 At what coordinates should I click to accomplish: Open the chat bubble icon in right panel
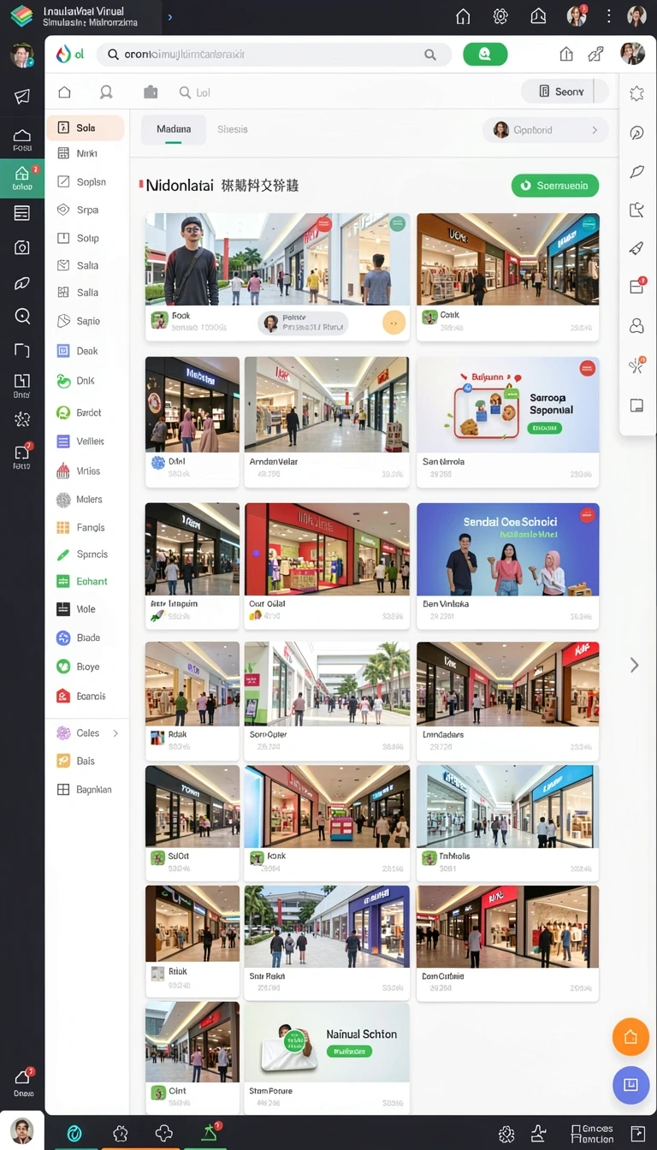pyautogui.click(x=636, y=133)
